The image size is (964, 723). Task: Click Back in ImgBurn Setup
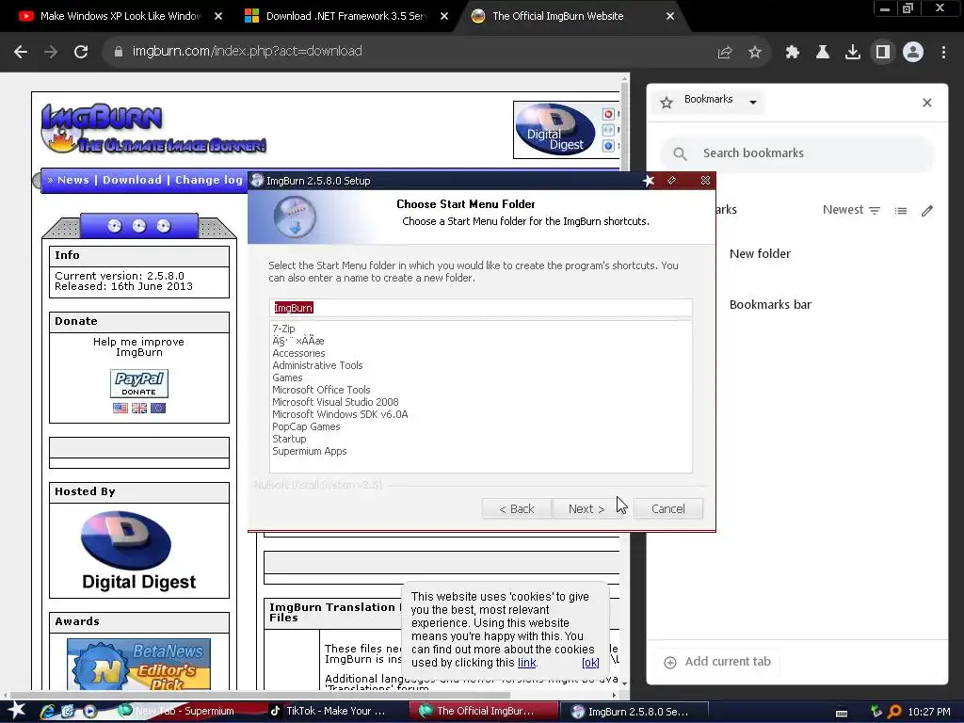coord(517,509)
